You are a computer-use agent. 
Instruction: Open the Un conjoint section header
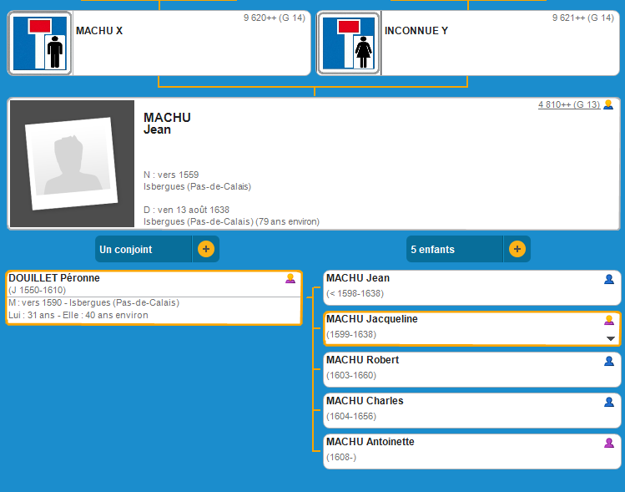(x=144, y=249)
